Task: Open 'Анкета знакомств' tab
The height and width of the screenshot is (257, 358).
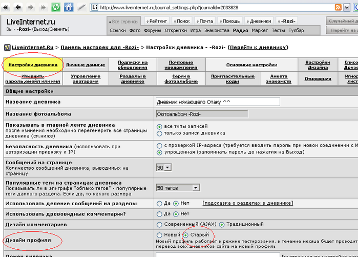Action: (x=279, y=78)
